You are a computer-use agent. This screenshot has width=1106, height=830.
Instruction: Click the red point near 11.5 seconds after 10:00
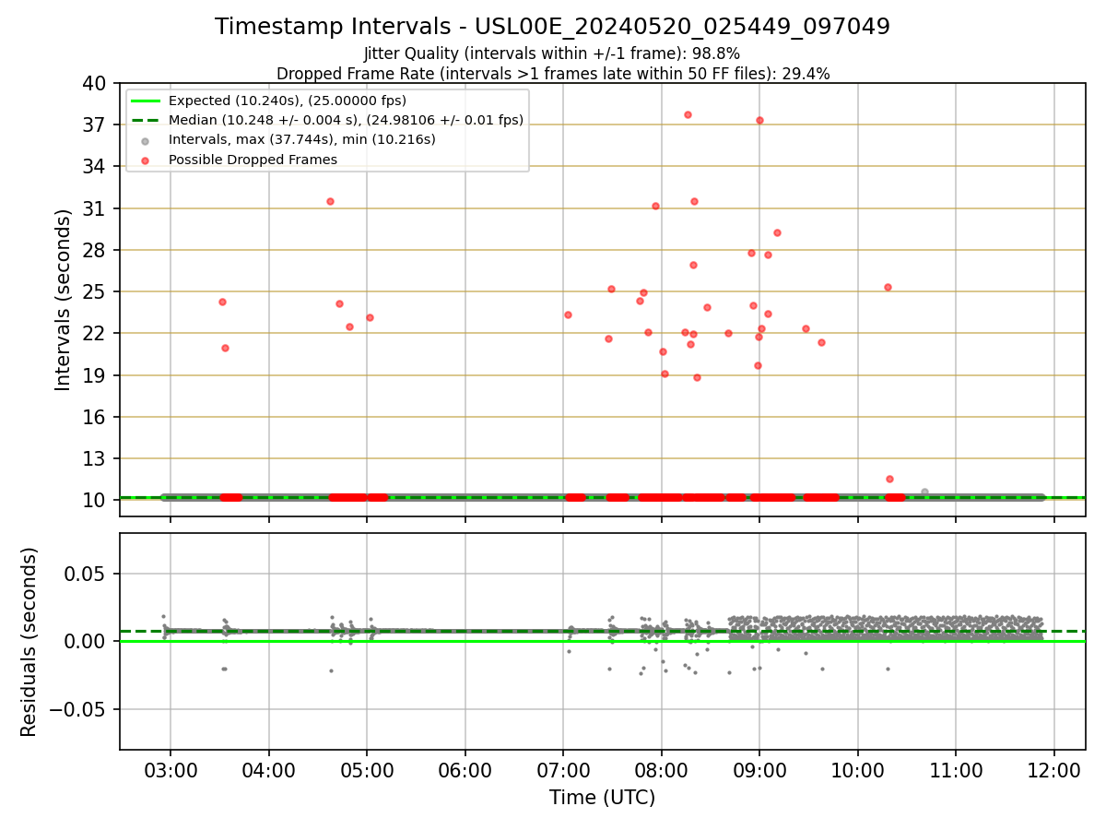point(889,479)
